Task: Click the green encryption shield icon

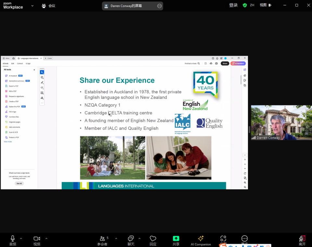Action: point(245,5)
